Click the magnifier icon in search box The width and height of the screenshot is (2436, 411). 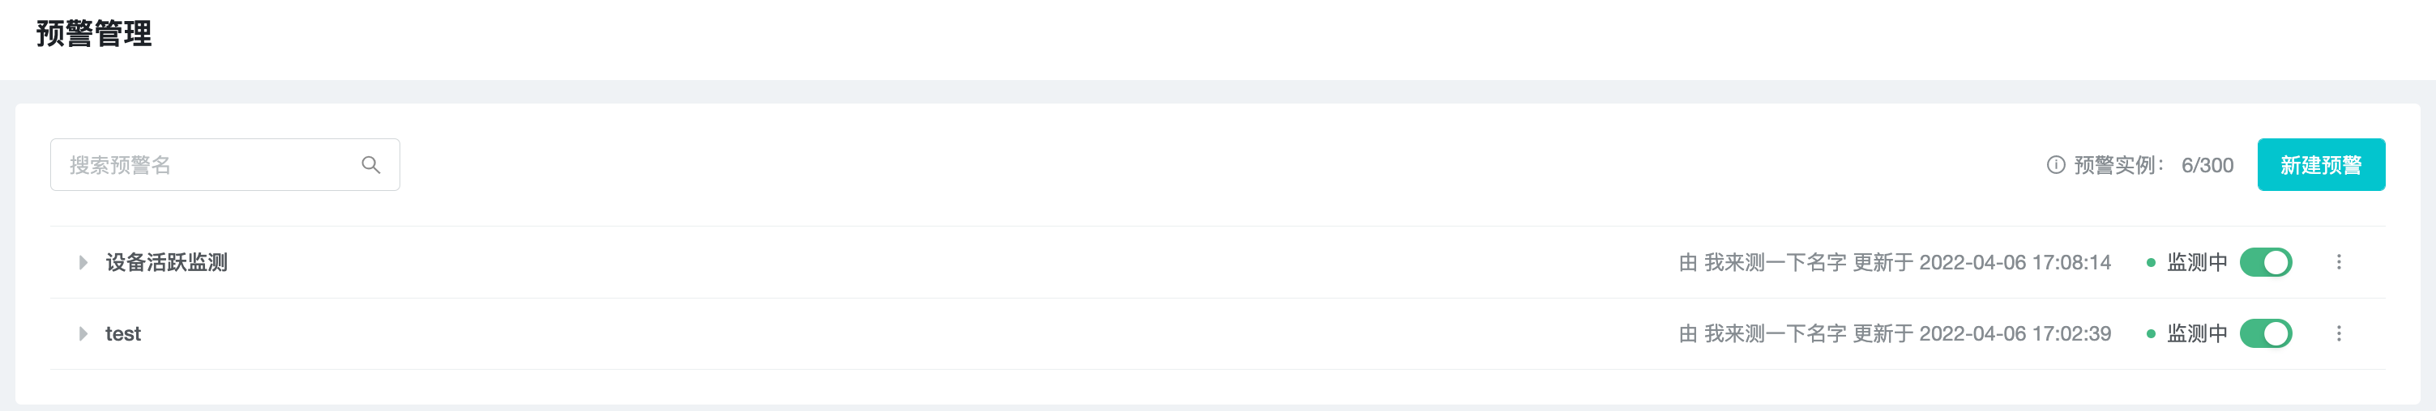click(x=370, y=165)
